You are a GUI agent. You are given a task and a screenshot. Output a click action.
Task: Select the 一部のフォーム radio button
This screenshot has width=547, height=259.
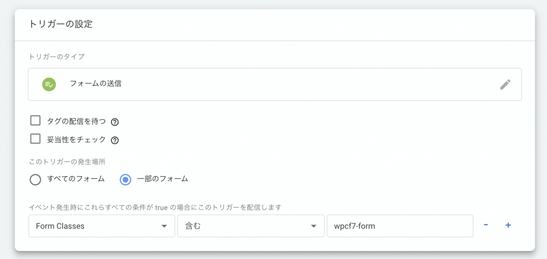coord(125,179)
